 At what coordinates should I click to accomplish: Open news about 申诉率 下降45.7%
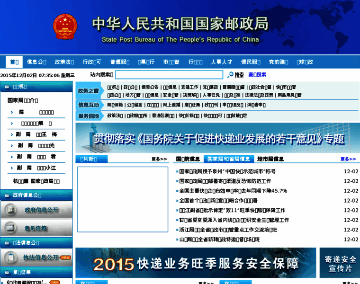233,191
